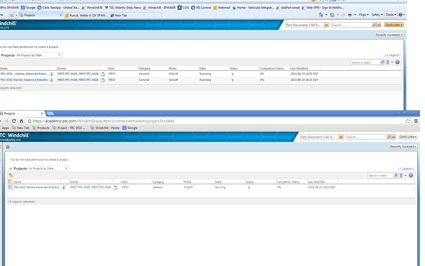Click the IE Quick Tabs grid icon

point(12,15)
